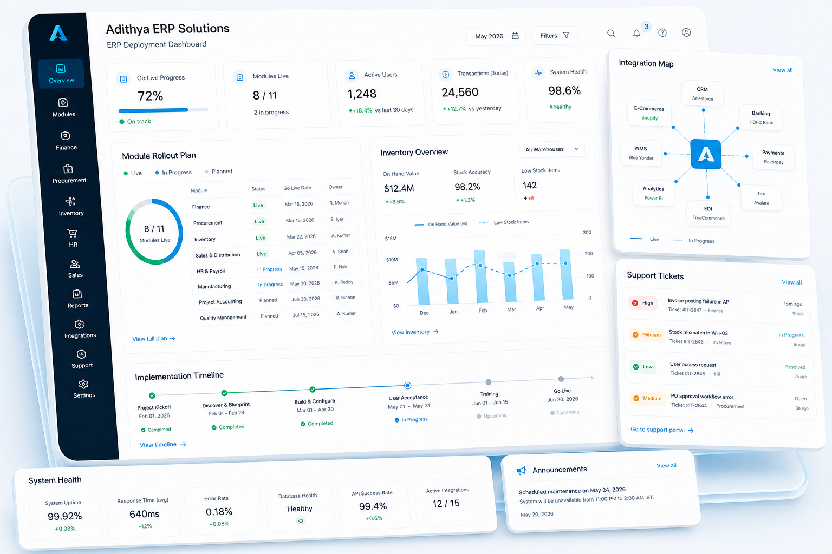Click the Go to support portal link
The image size is (832, 554).
click(x=662, y=430)
